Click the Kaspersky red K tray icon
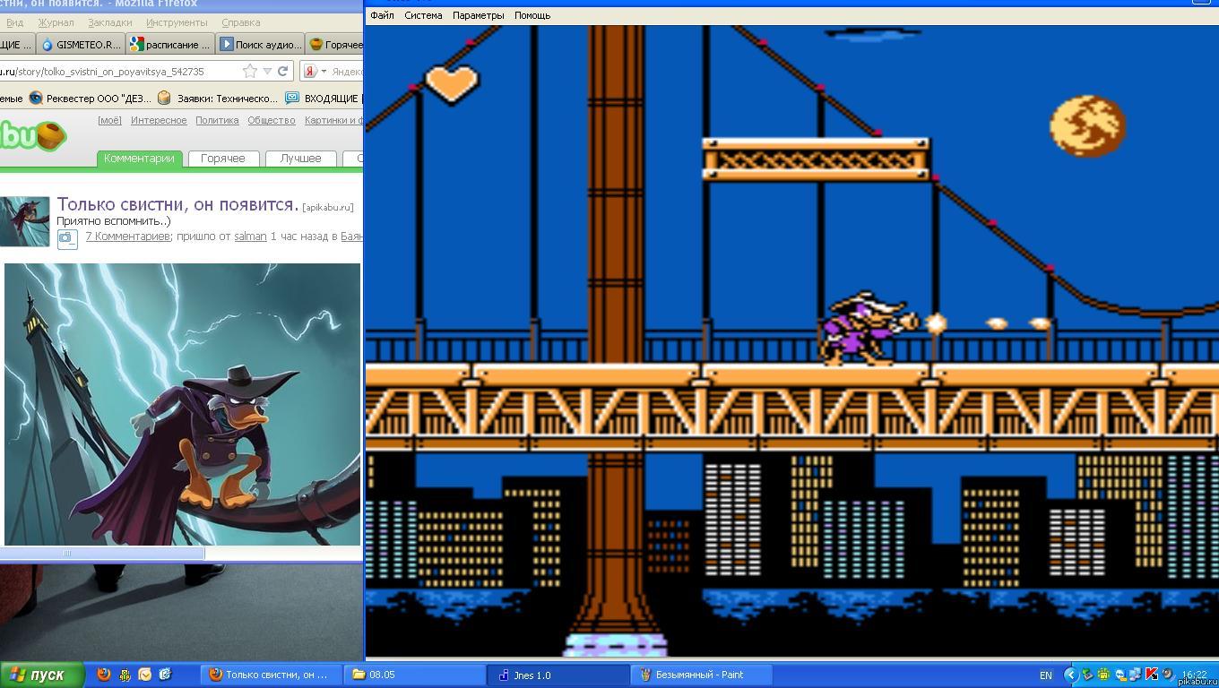 (1152, 675)
